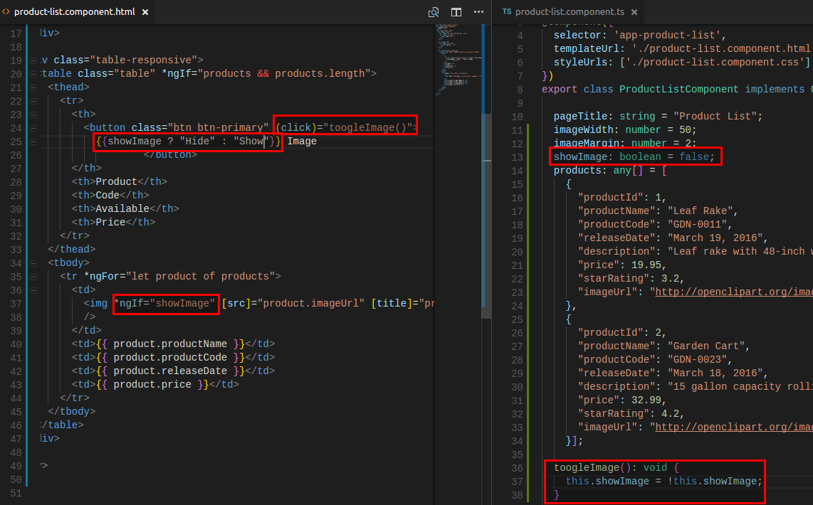Click the TS file icon on the right tab
Viewport: 813px width, 505px height.
coord(506,12)
